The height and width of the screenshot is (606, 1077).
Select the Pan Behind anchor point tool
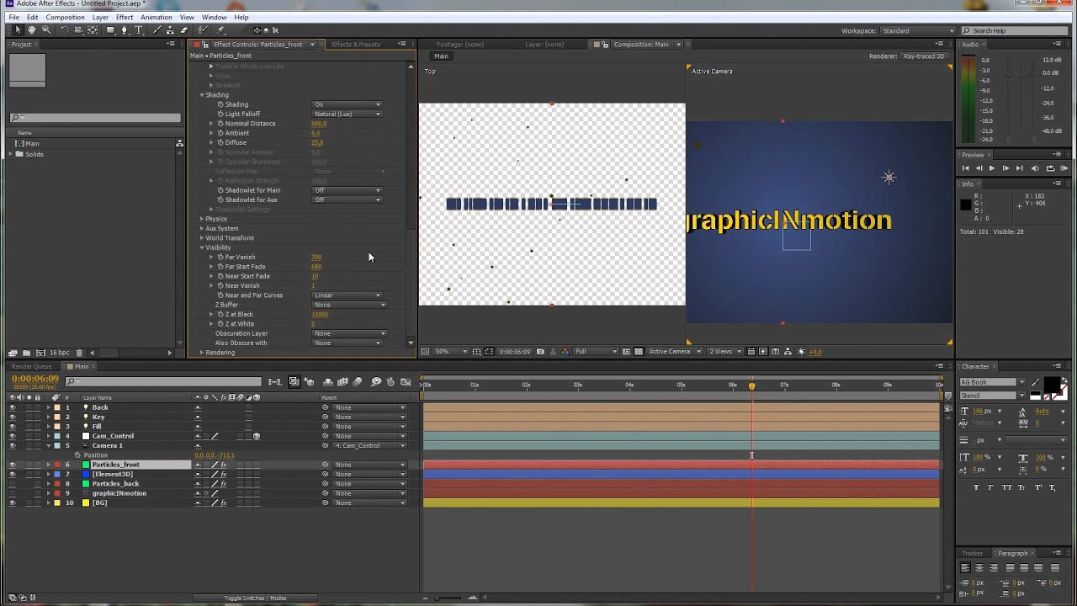point(93,30)
